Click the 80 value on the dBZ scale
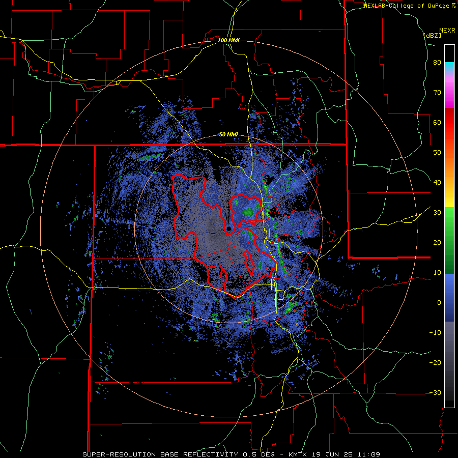 click(x=437, y=62)
